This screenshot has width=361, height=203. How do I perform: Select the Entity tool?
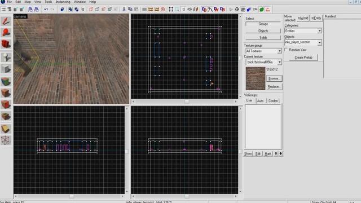point(6,57)
